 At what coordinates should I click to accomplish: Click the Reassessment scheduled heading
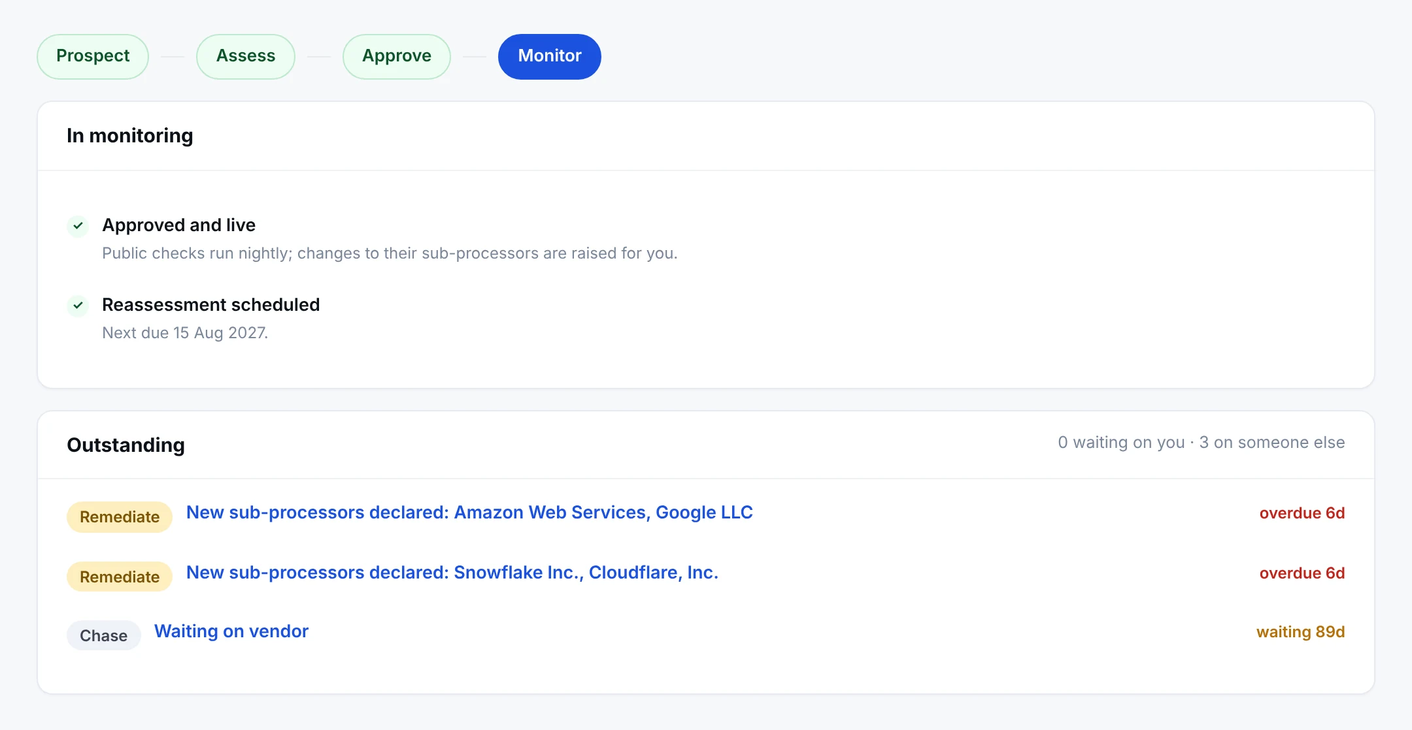[211, 305]
